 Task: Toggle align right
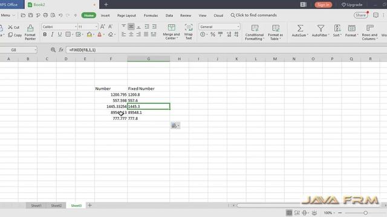tap(138, 34)
